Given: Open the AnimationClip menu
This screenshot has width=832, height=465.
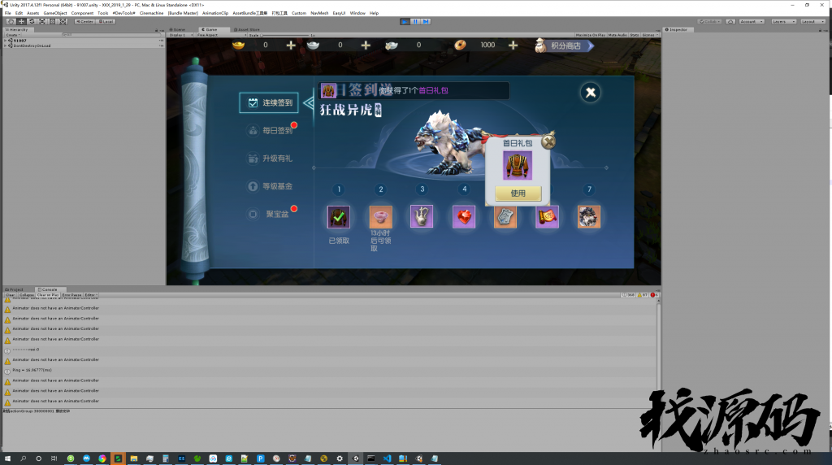Looking at the screenshot, I should (x=214, y=13).
